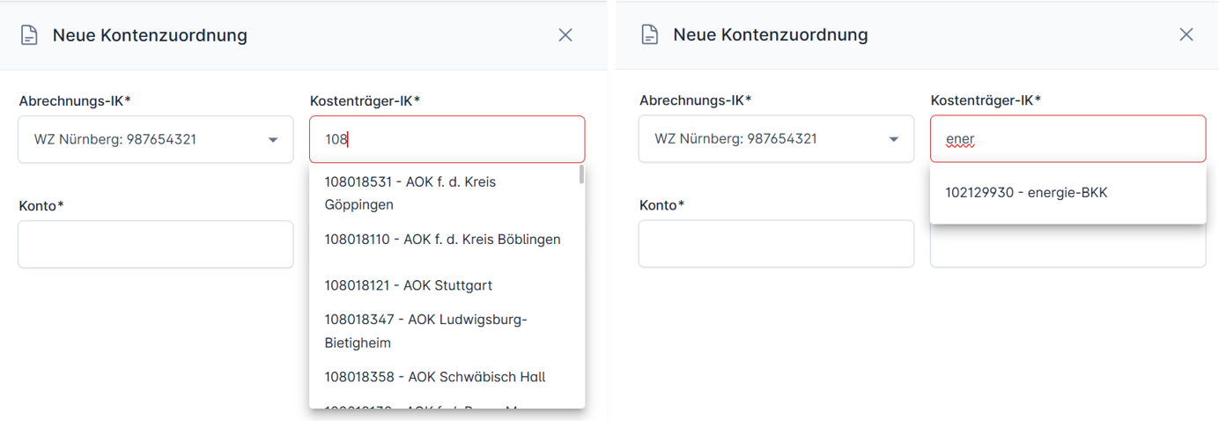Viewport: 1219px width, 421px height.
Task: Select '108018110 - AOK f. d. Kreis Böblingen'
Action: tap(442, 240)
